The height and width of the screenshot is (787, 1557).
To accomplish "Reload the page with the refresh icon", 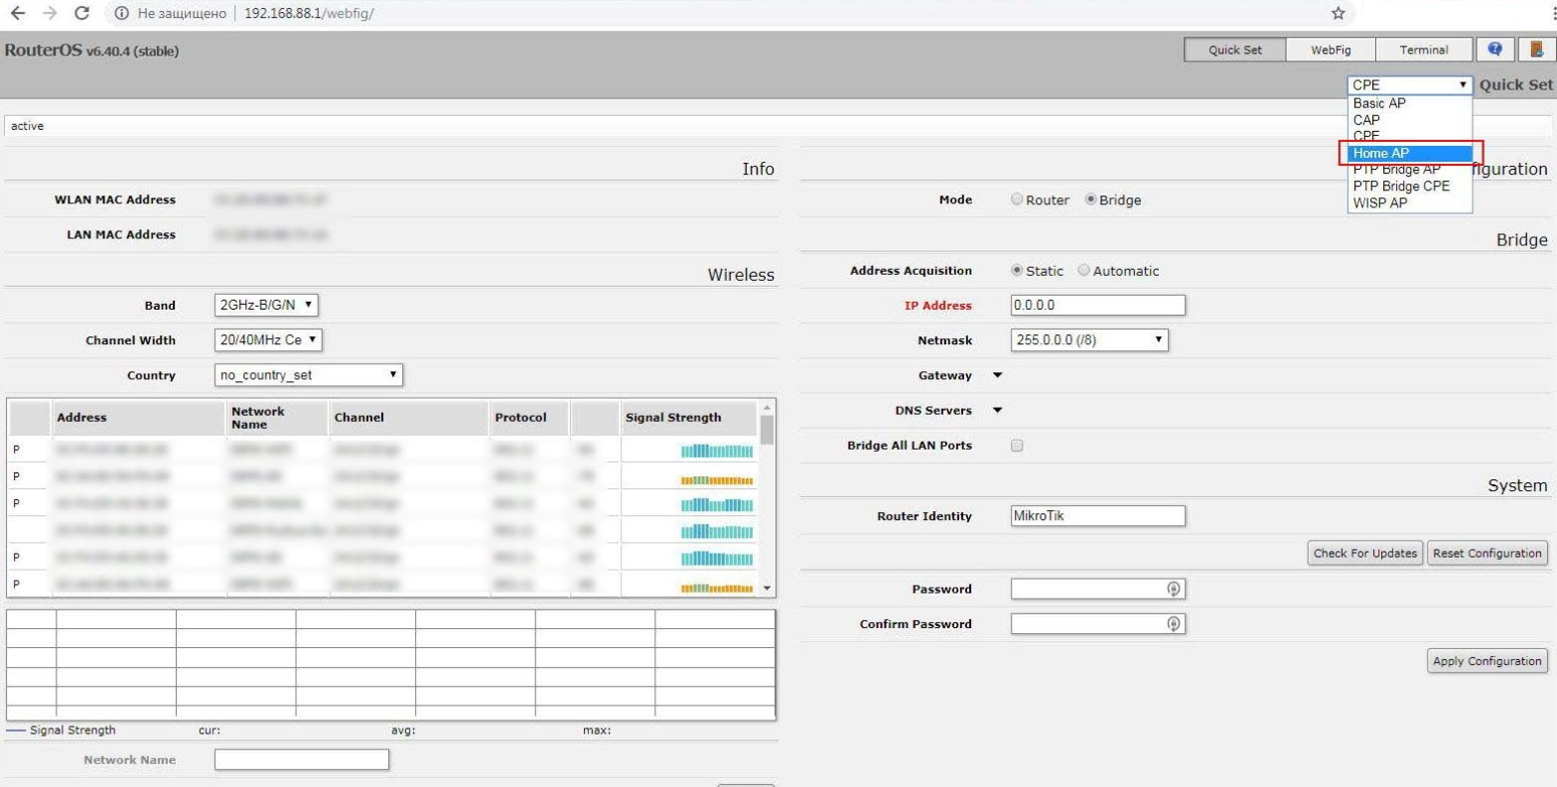I will point(82,14).
